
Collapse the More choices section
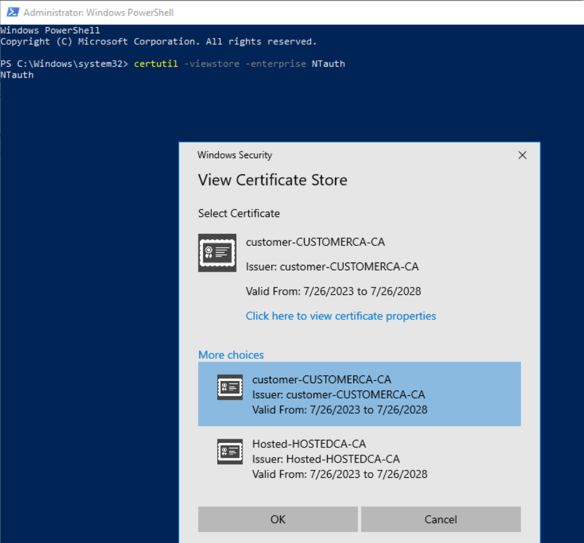231,355
